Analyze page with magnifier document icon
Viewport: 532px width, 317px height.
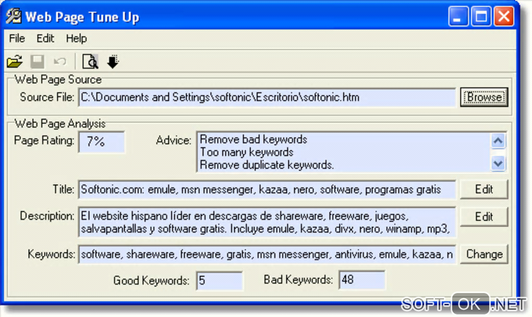[x=90, y=61]
